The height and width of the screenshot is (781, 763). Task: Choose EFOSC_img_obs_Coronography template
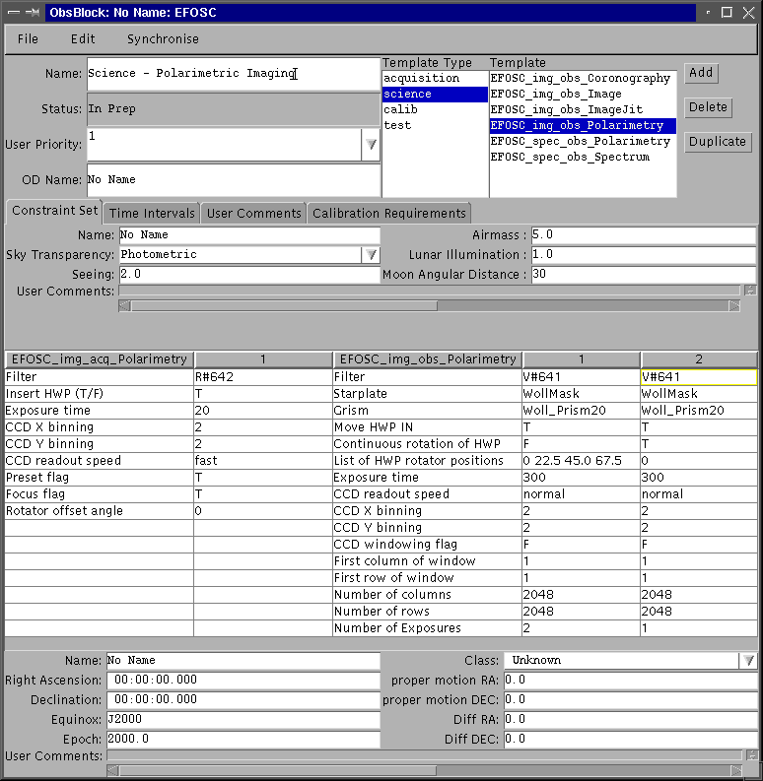pos(583,78)
